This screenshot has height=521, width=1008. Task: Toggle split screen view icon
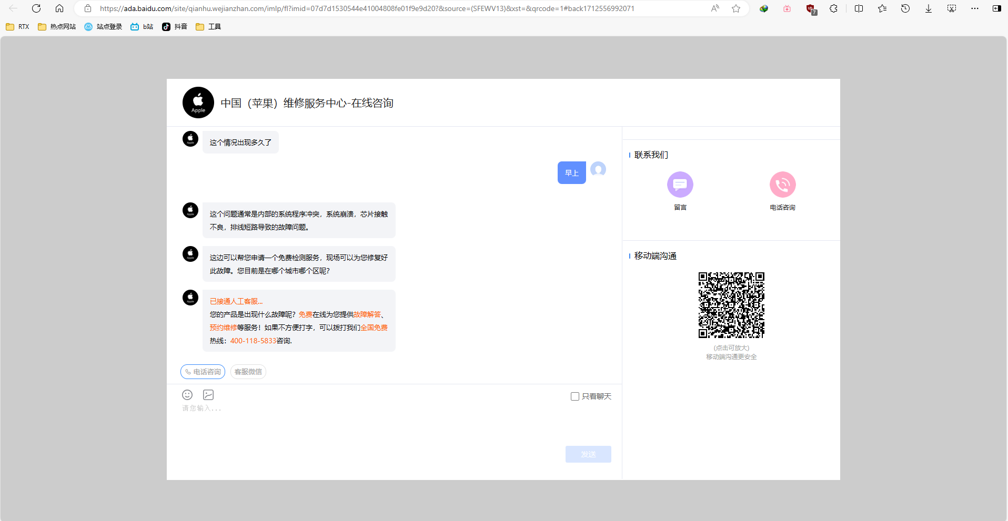(x=859, y=8)
